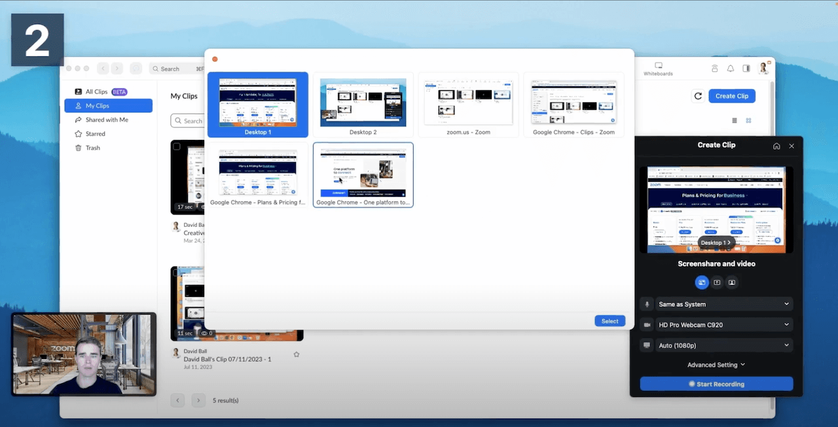838x427 pixels.
Task: Select screenshare and video mode icon
Action: (x=702, y=282)
